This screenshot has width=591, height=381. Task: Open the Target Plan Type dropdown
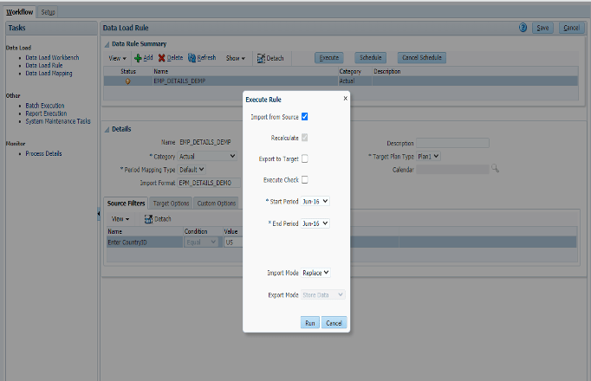[x=428, y=156]
